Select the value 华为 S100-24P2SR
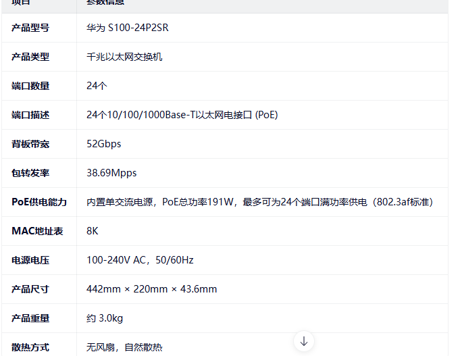 coord(128,28)
